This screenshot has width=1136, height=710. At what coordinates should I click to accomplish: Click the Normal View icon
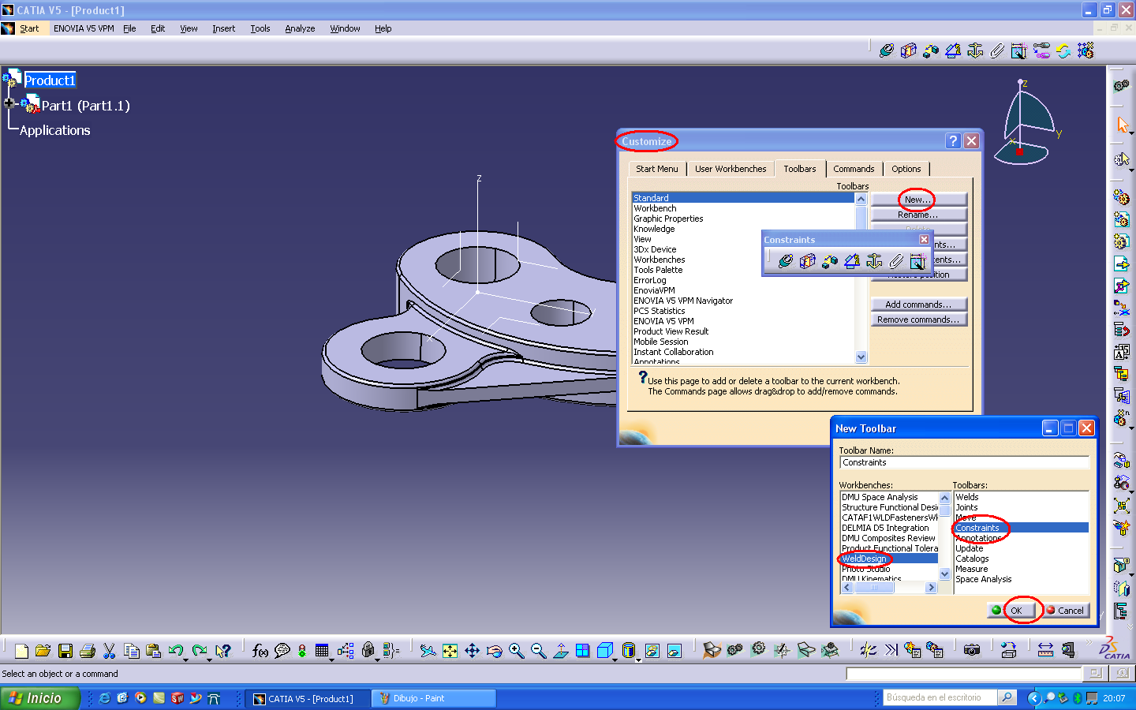pyautogui.click(x=561, y=651)
